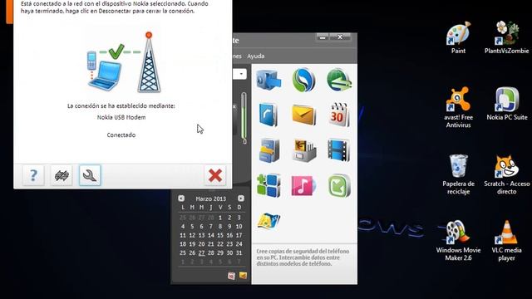Open VLC media player shortcut

pyautogui.click(x=506, y=241)
